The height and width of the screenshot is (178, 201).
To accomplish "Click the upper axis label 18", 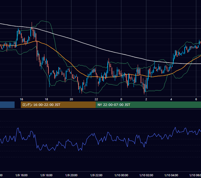I will 46,99.
